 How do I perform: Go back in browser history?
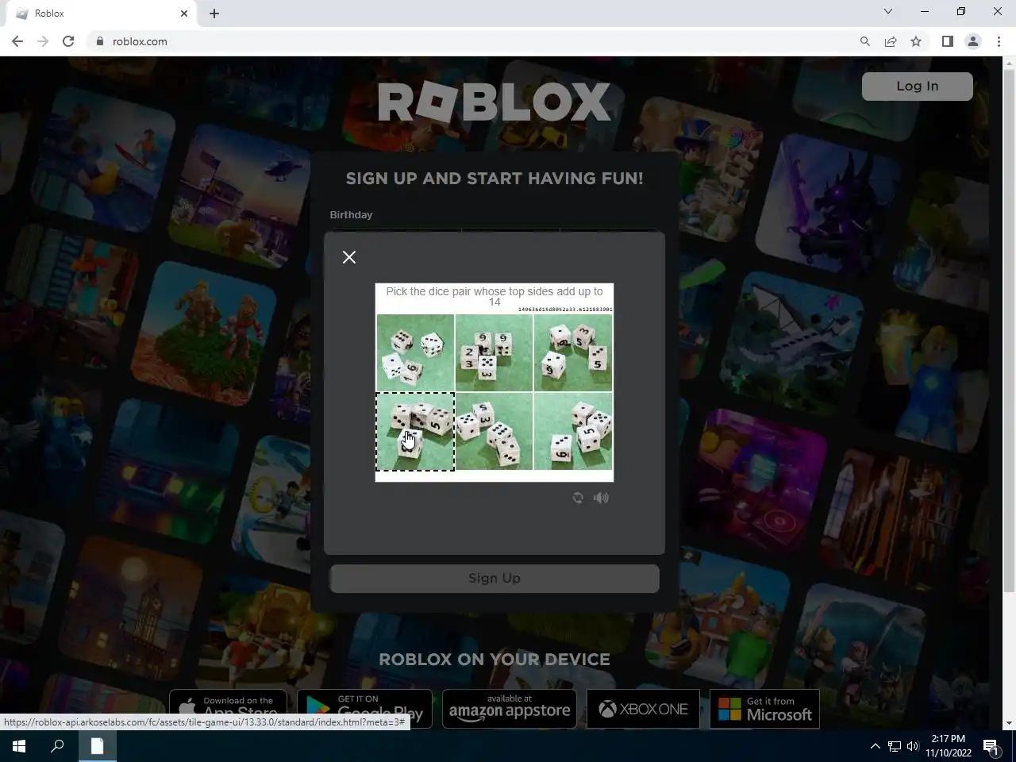(x=17, y=41)
